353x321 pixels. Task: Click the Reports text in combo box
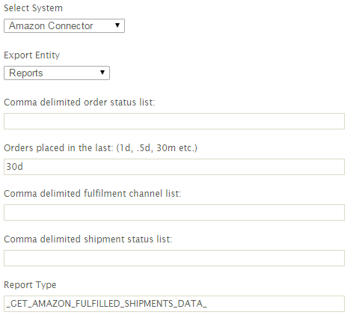point(26,73)
